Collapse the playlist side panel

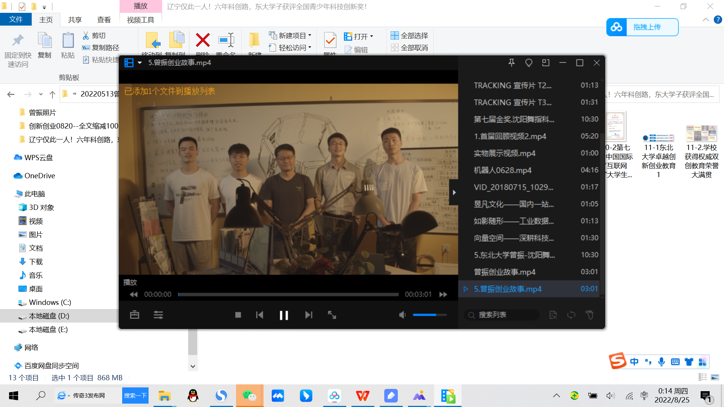(x=454, y=193)
